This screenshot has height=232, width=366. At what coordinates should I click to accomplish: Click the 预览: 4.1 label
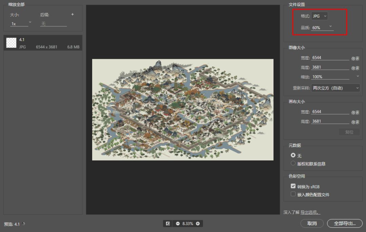(x=12, y=224)
